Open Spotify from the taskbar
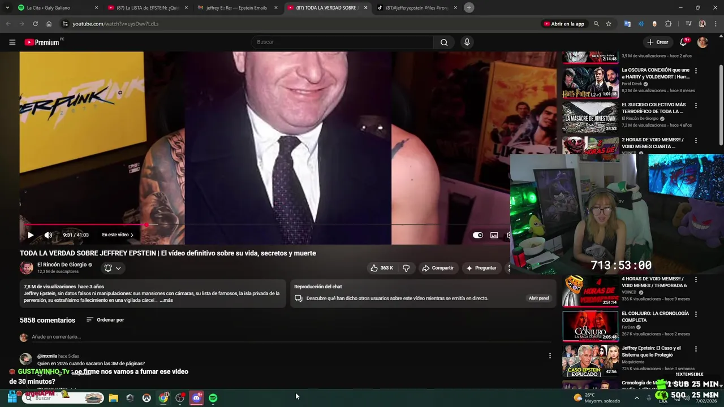Viewport: 724px width, 407px height. click(213, 398)
